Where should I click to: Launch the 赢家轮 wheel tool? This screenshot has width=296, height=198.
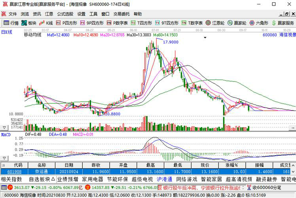tap(237, 23)
